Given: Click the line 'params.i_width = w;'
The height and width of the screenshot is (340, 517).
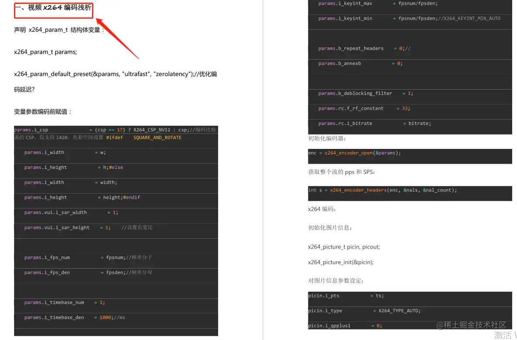Looking at the screenshot, I should point(65,152).
